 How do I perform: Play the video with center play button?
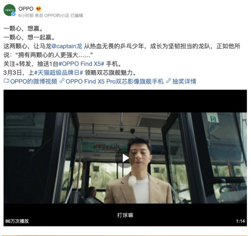pyautogui.click(x=125, y=158)
